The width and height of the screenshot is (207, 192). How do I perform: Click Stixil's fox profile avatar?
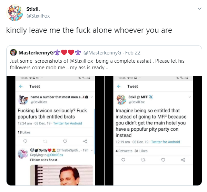[14, 13]
